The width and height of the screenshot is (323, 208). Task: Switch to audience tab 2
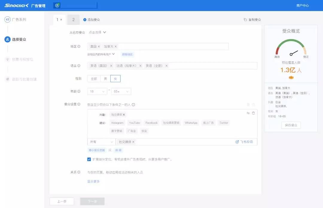[73, 19]
